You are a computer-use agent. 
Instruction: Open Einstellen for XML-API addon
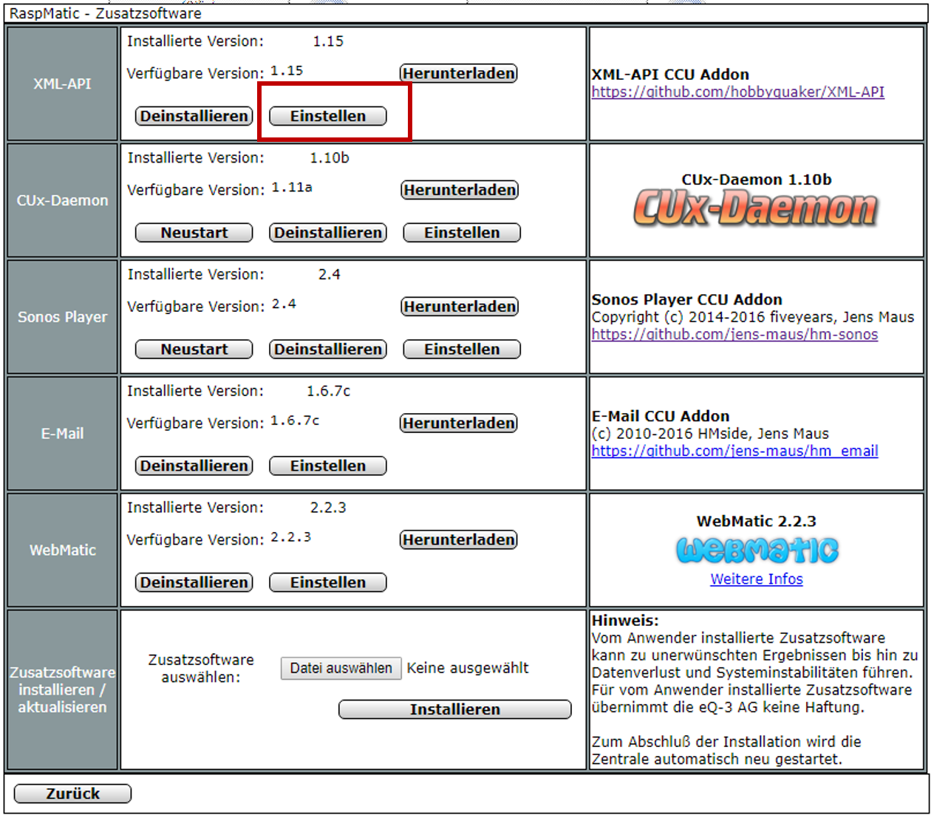point(327,116)
